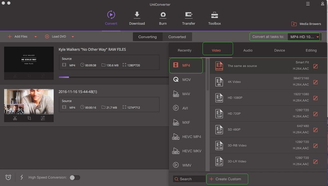Viewport: 328px width, 186px height.
Task: Open the Download section icon
Action: [137, 15]
